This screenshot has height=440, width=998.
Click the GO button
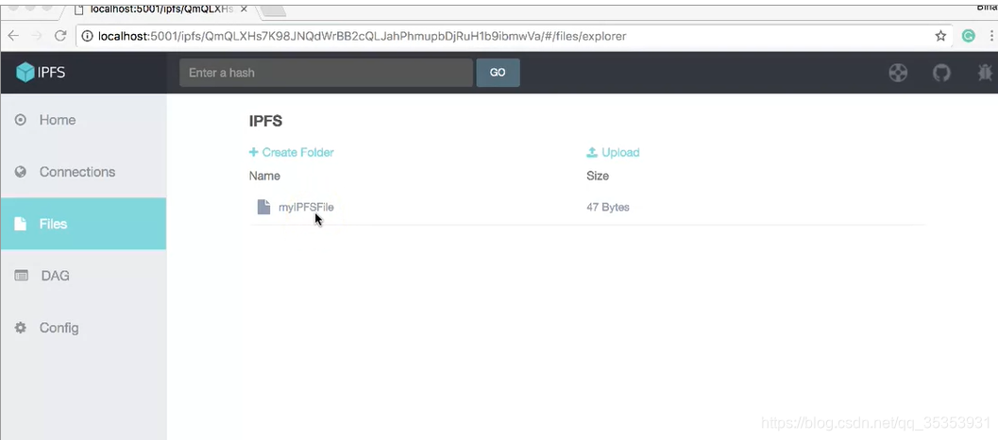498,73
